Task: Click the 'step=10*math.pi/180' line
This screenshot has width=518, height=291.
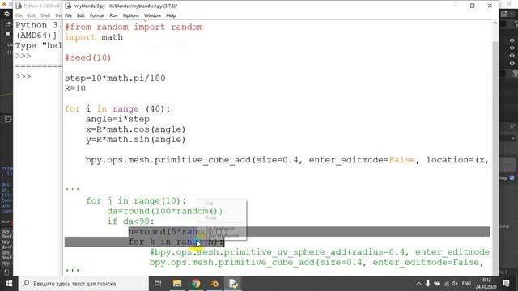Action: (x=115, y=78)
